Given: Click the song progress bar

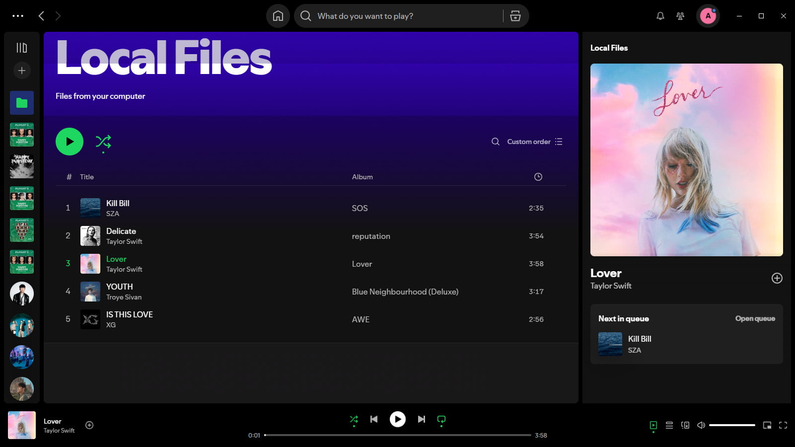Looking at the screenshot, I should [398, 435].
